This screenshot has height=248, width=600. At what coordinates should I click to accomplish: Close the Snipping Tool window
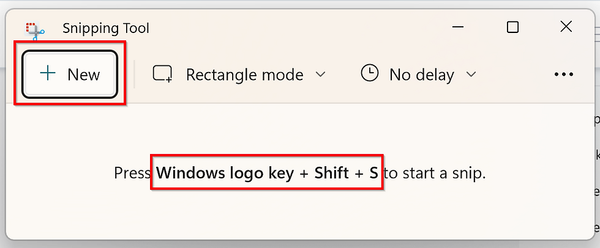[x=566, y=27]
